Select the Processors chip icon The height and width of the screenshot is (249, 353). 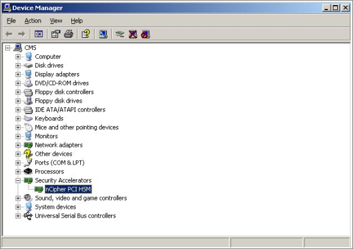tap(28, 171)
